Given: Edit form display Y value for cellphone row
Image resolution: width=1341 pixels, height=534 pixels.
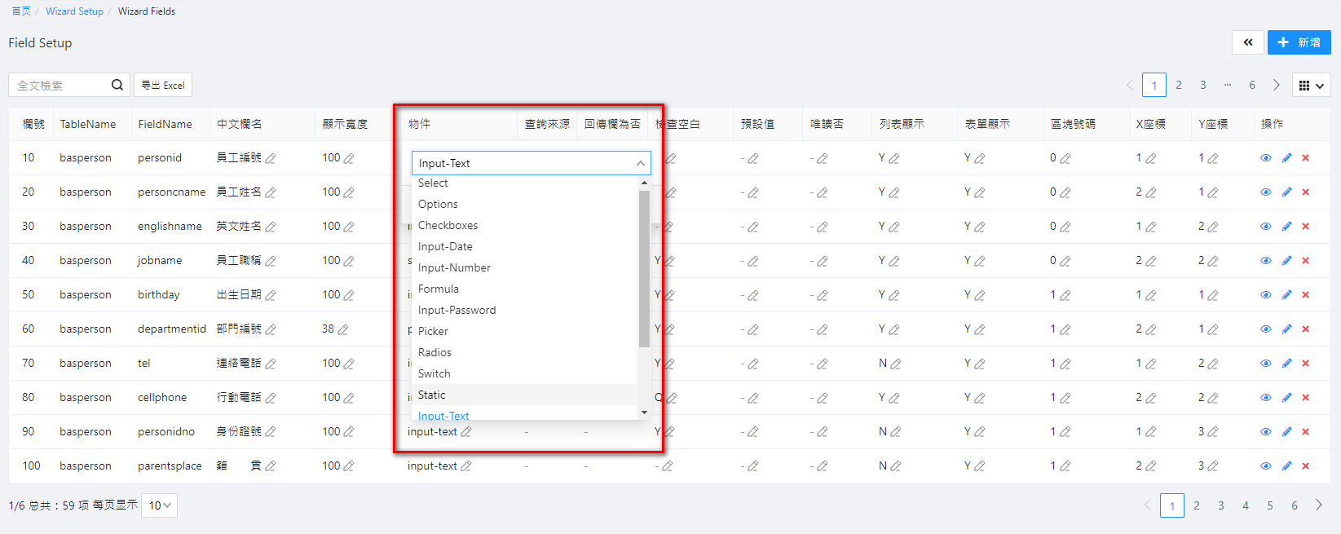Looking at the screenshot, I should click(x=980, y=398).
